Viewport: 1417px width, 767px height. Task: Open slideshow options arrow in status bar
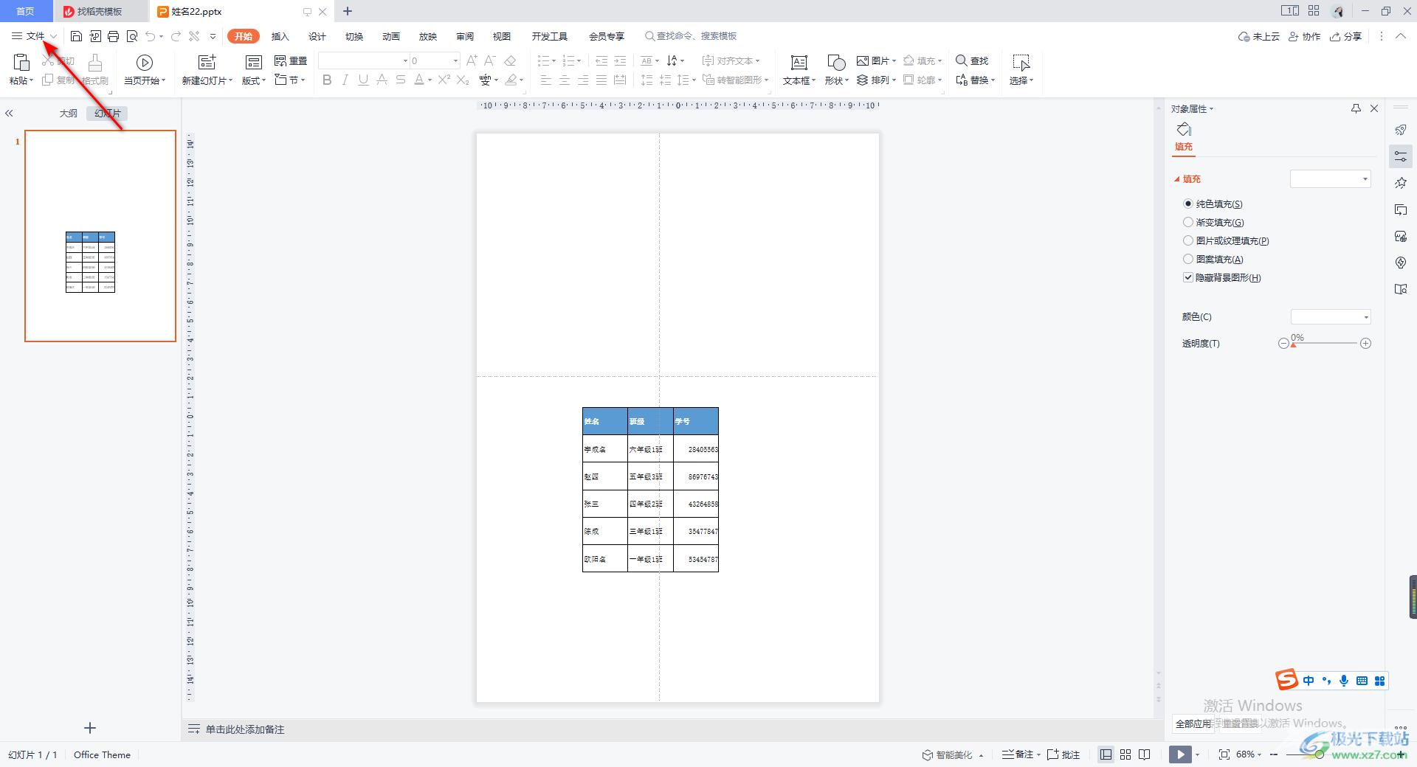[1197, 754]
